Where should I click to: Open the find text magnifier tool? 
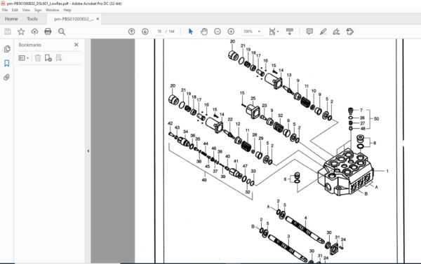[62, 32]
